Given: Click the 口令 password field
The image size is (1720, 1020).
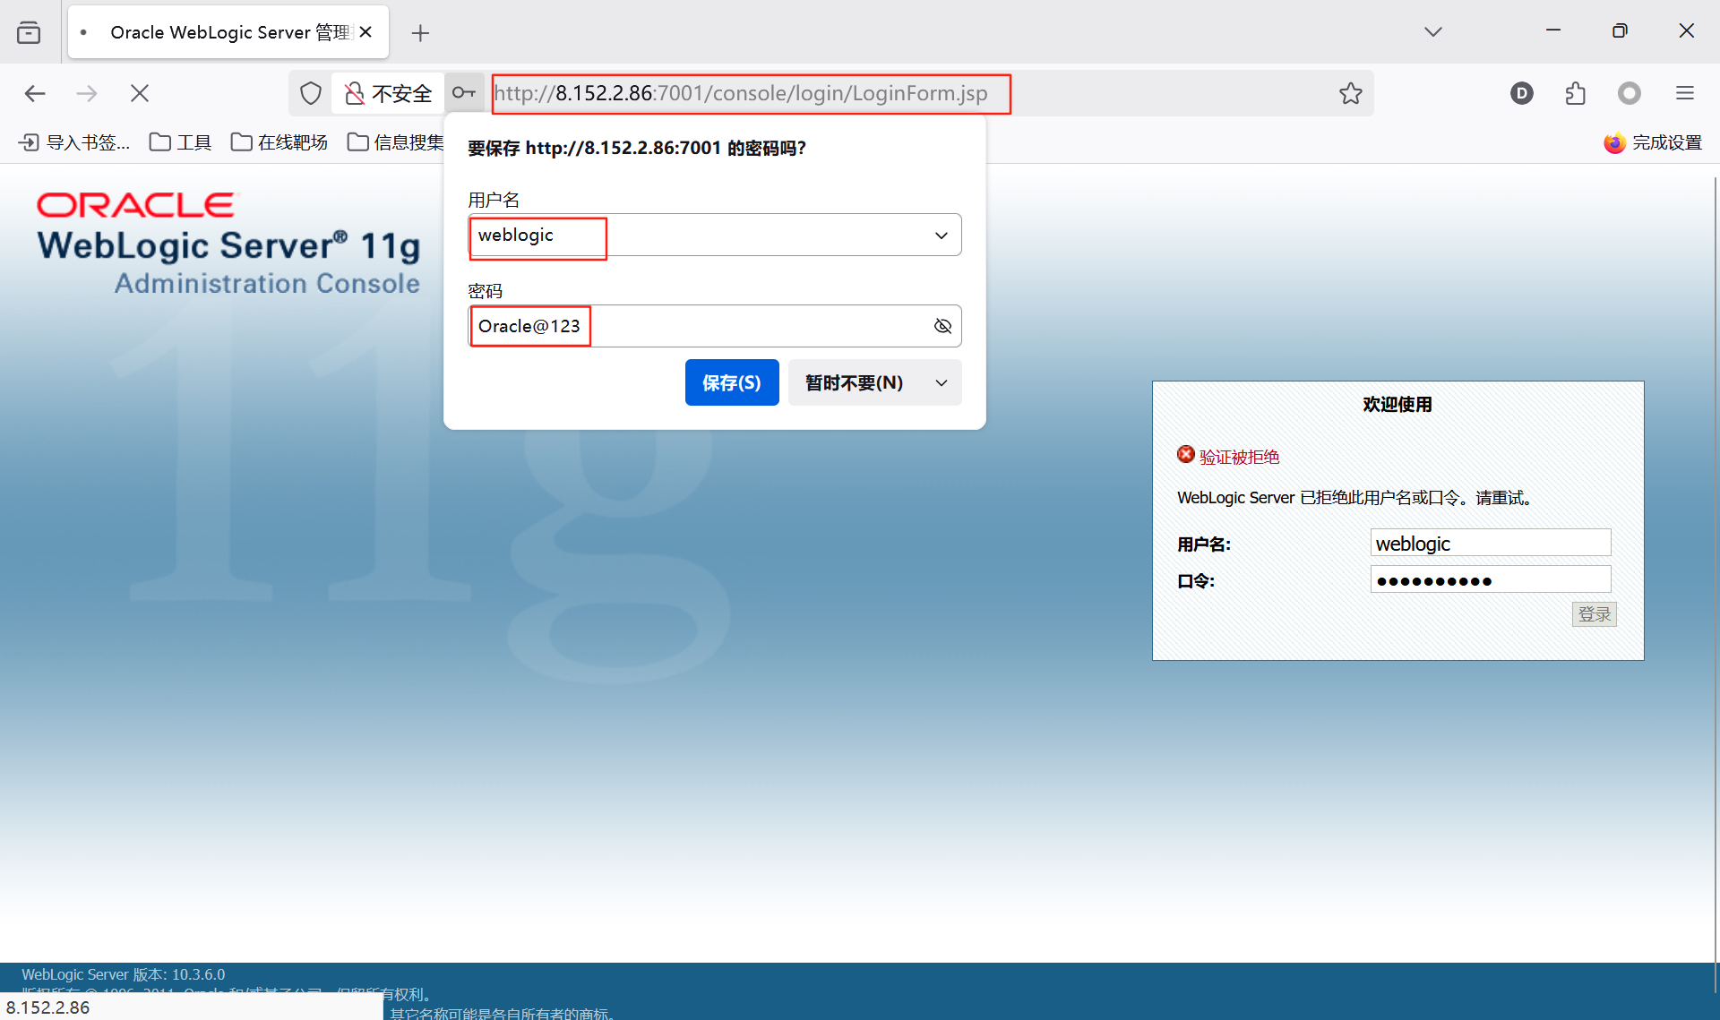Looking at the screenshot, I should [x=1491, y=579].
